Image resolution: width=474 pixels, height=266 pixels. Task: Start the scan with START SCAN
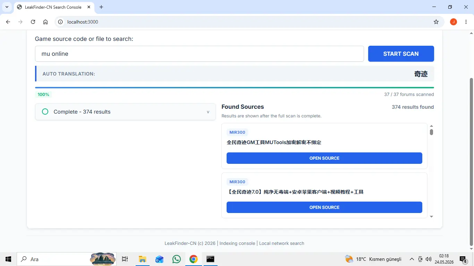pos(401,54)
